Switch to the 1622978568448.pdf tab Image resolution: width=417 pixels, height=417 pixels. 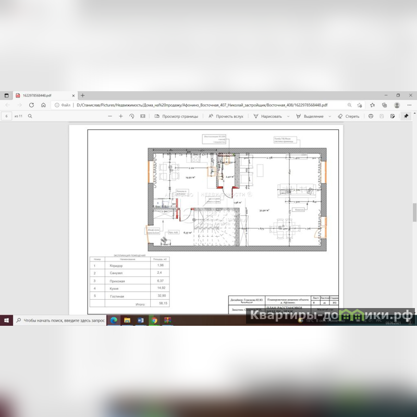pos(41,95)
